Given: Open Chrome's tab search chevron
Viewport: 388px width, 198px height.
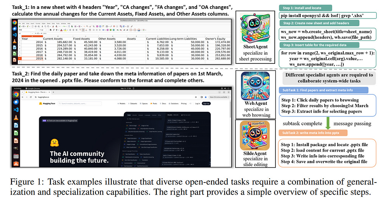Looking at the screenshot, I should click(x=22, y=92).
